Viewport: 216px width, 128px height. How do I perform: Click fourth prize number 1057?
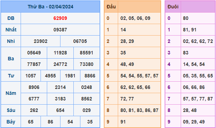[30, 76]
